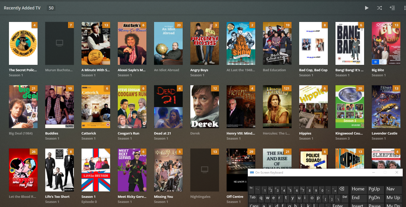Add list to playlist queue icon
Image resolution: width=406 pixels, height=207 pixels.
click(x=392, y=8)
